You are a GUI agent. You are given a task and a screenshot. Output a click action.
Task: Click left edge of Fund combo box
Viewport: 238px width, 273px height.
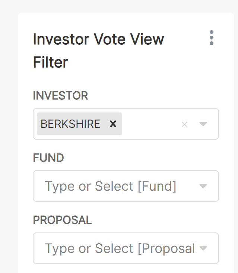pos(37,186)
